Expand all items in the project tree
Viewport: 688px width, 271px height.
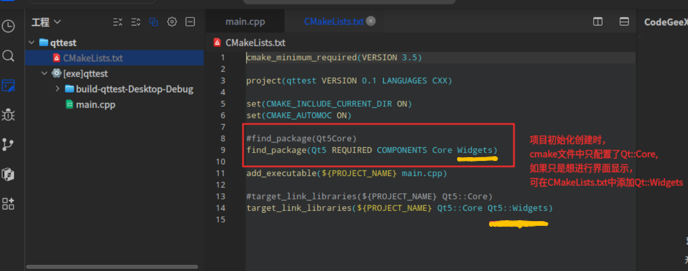136,22
